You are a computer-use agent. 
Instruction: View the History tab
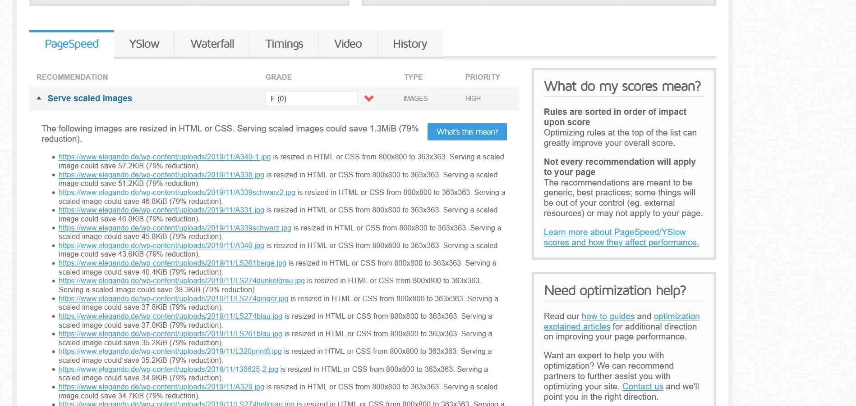click(x=410, y=44)
